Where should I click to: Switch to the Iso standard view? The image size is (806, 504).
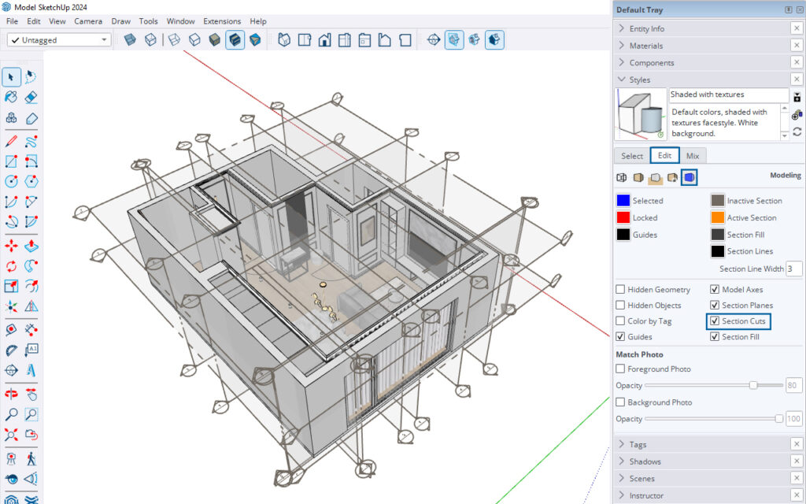point(284,39)
